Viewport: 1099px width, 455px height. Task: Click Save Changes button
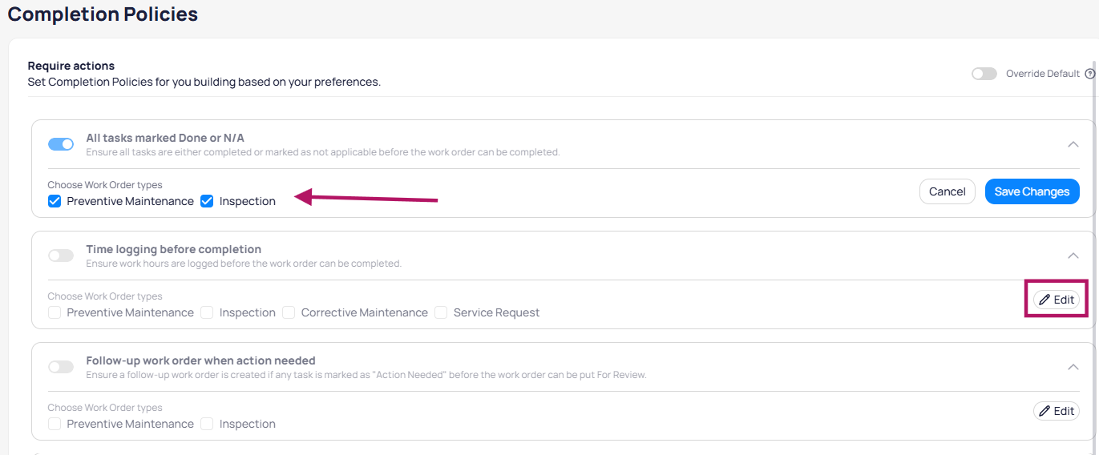click(x=1032, y=191)
